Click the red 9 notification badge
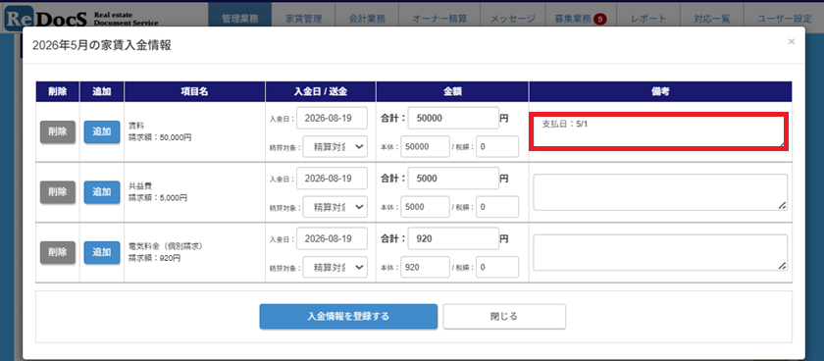The width and height of the screenshot is (824, 361). tap(599, 19)
